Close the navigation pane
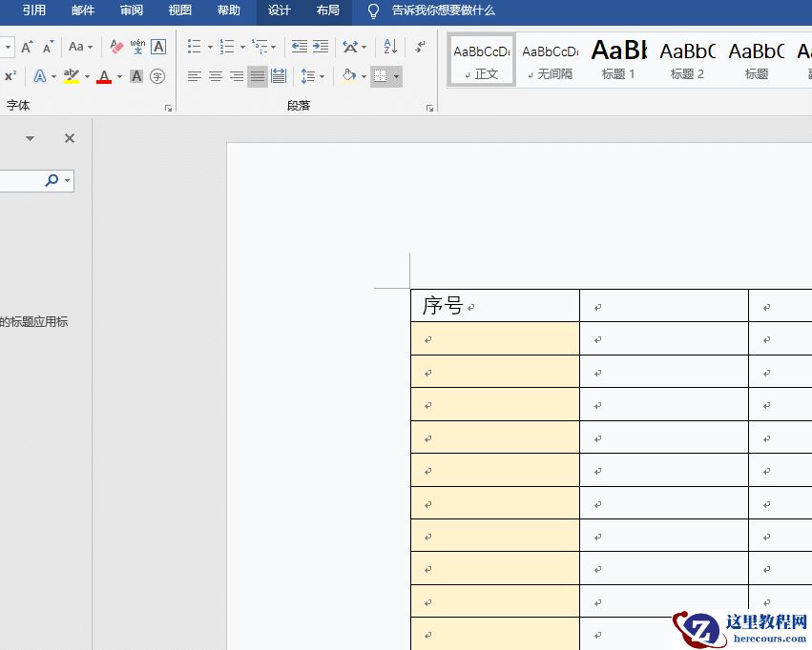The image size is (812, 650). coord(70,138)
